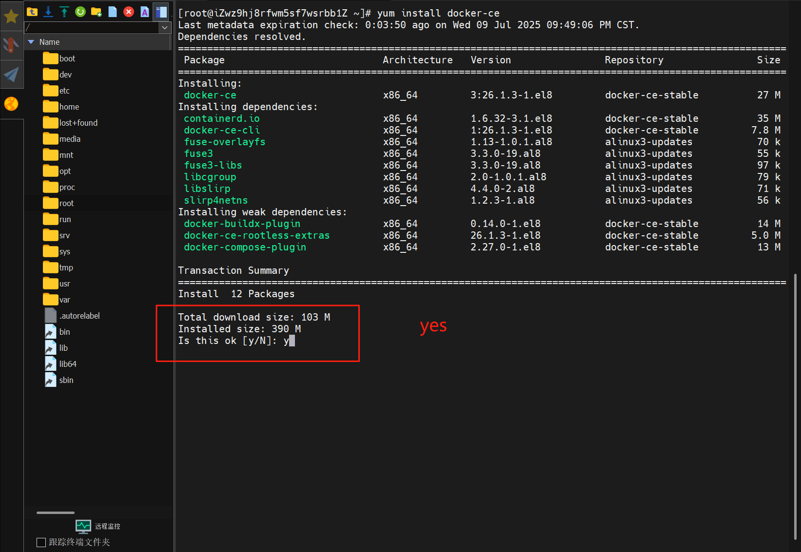Enable the 跟踪终端文件夹 checkbox
Image resolution: width=801 pixels, height=552 pixels.
[x=40, y=542]
